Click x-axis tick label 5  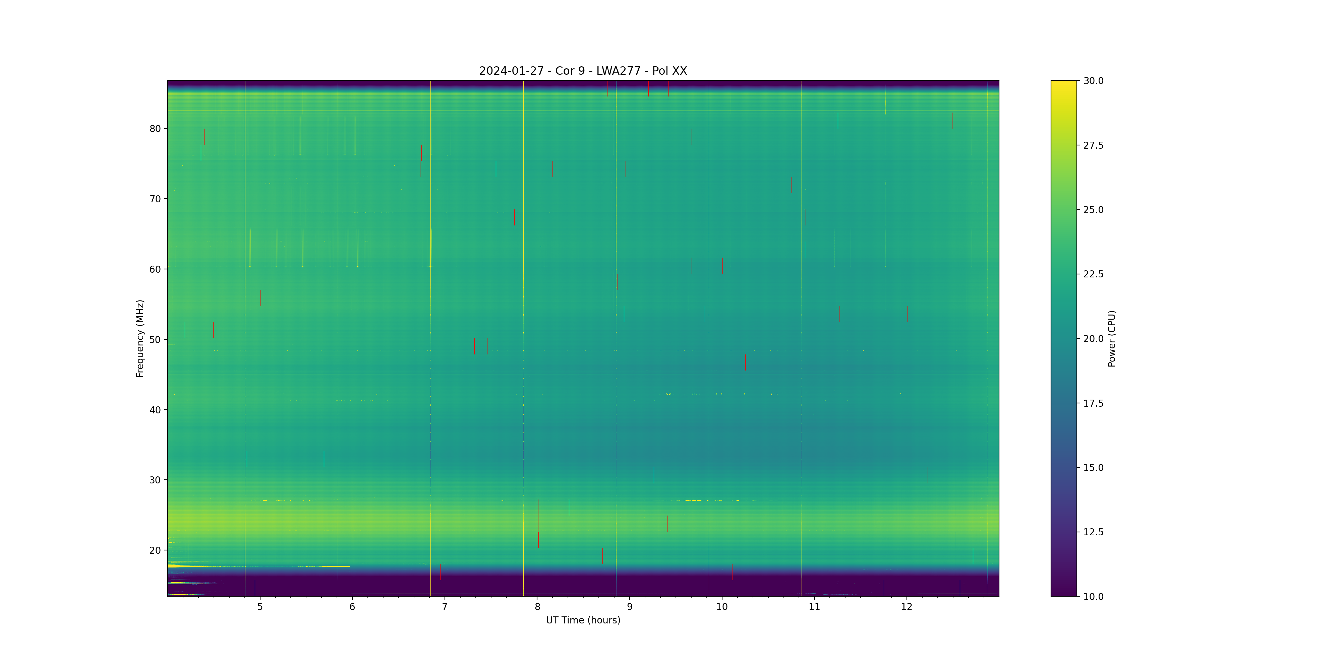coord(260,607)
